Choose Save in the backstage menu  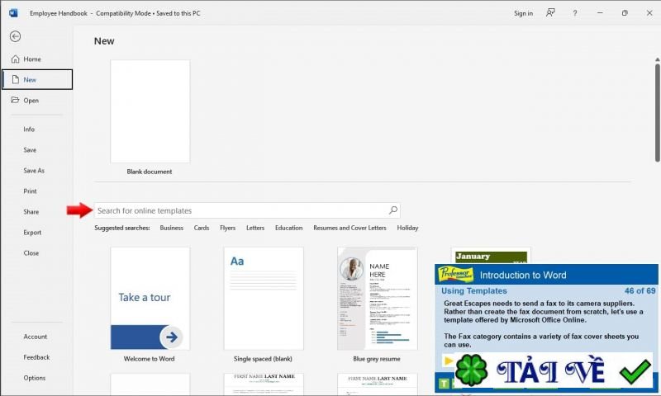pyautogui.click(x=30, y=150)
